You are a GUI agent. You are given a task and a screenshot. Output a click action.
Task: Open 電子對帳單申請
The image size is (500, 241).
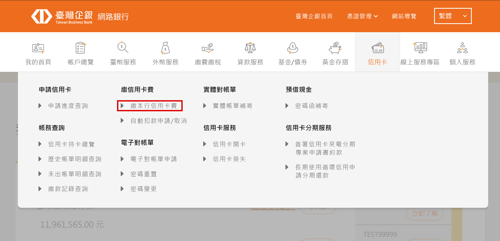[154, 159]
